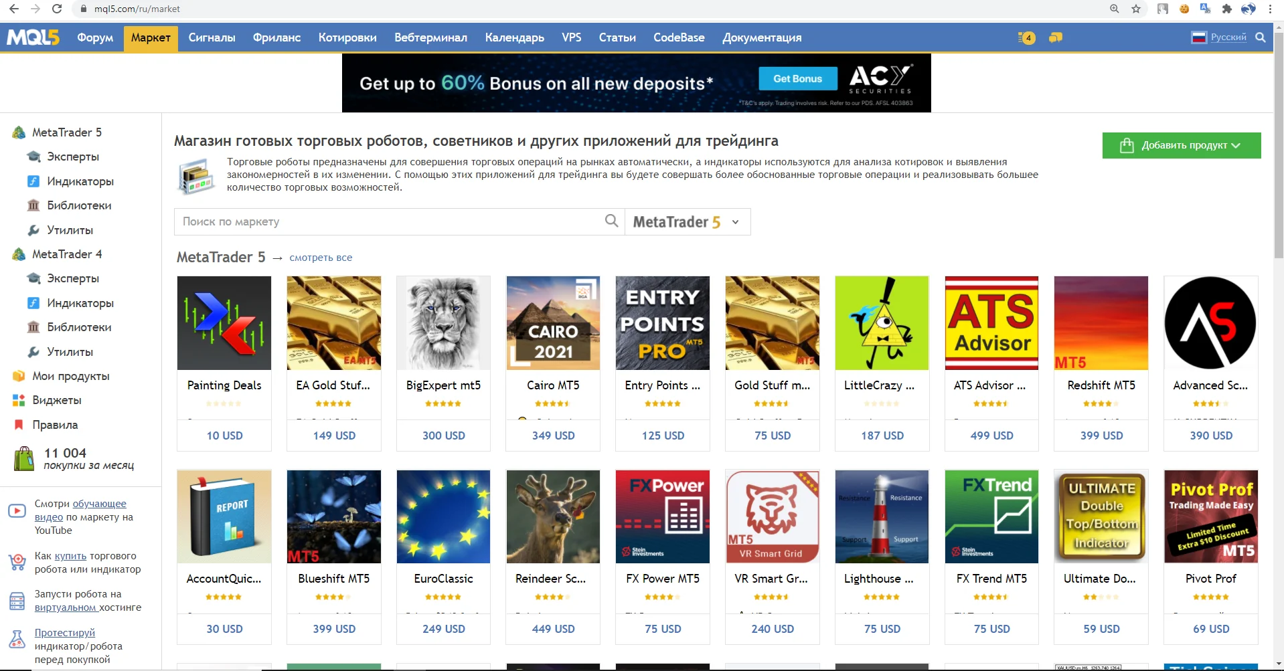
Task: Click the test flask icon
Action: pos(17,639)
